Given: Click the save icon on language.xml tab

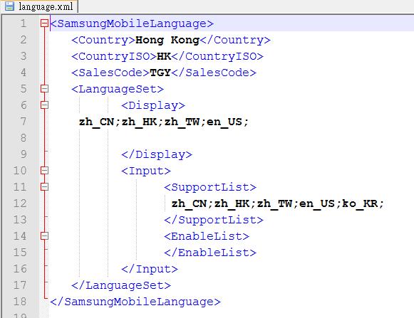Looking at the screenshot, I should pyautogui.click(x=10, y=6).
